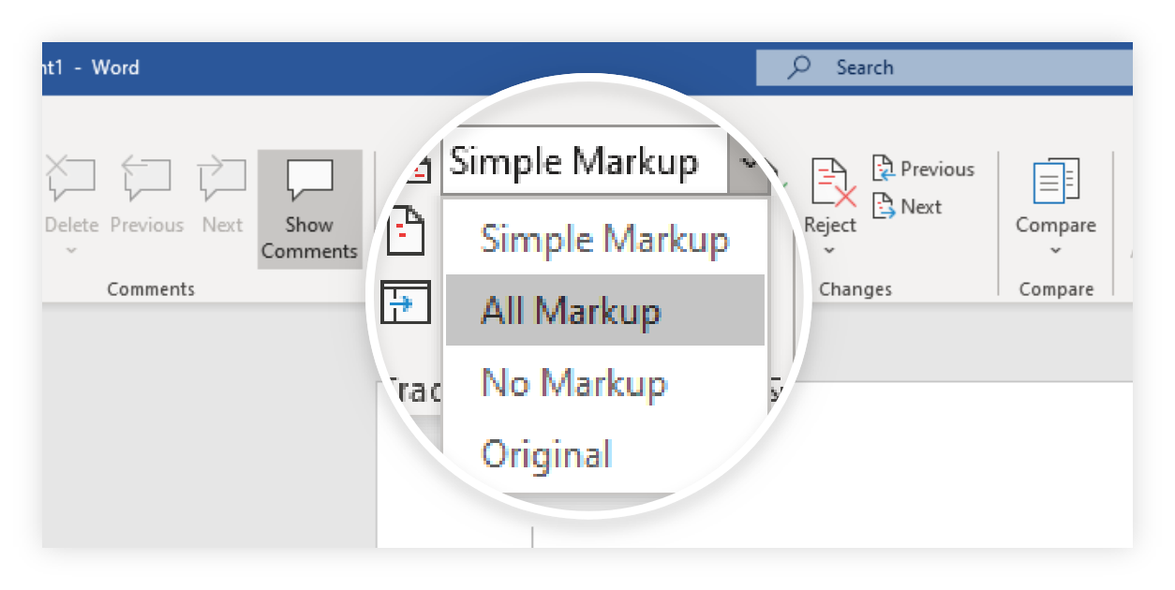Go to Previous comment in Comments group
Screen dimensions: 1175x590
coord(146,180)
